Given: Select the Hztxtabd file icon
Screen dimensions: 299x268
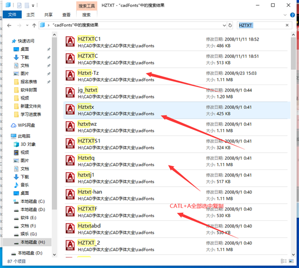Looking at the screenshot, I should click(70, 228).
